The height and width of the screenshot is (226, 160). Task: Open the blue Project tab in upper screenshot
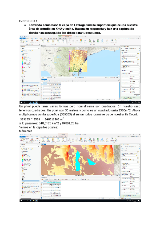tap(22, 38)
